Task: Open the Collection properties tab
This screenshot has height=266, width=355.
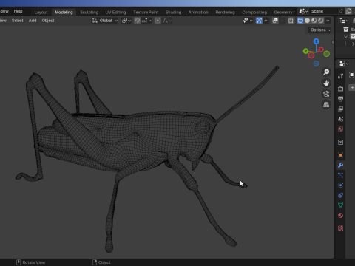Action: 341,142
